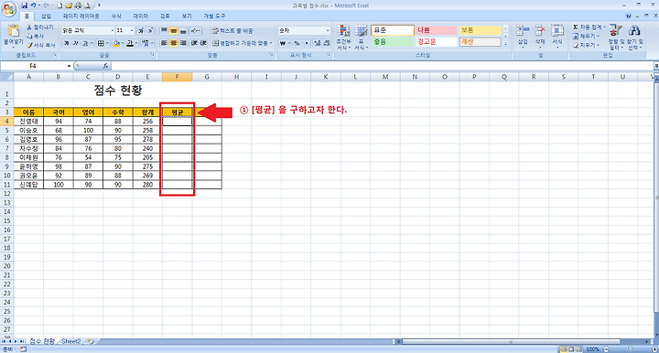Image resolution: width=659 pixels, height=353 pixels.
Task: Click the Decrease Font Size icon
Action: pyautogui.click(x=150, y=31)
